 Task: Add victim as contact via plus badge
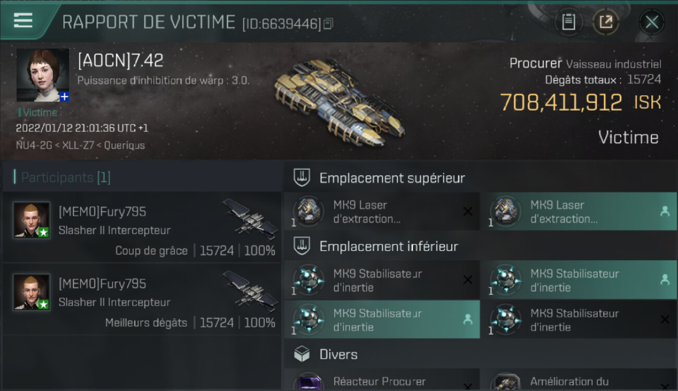64,96
